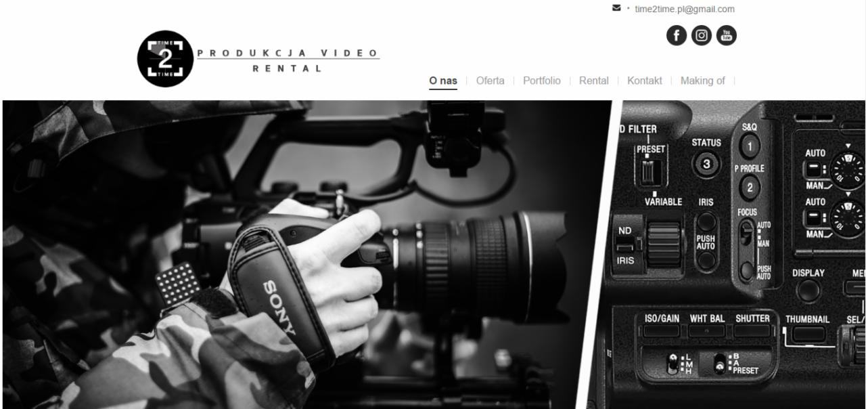Click the envelope mail icon
The height and width of the screenshot is (409, 866).
[614, 8]
